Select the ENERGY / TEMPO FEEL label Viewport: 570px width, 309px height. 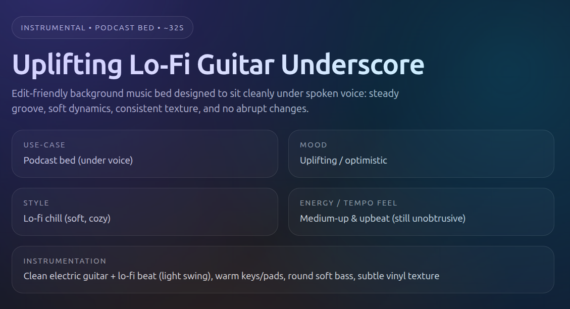pos(348,203)
